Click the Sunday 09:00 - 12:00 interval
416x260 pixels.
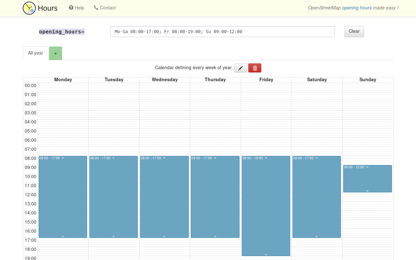pos(367,179)
